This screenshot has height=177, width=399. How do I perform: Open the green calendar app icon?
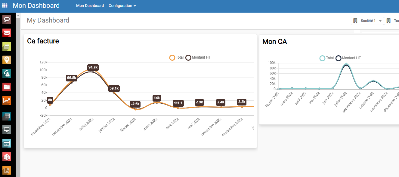coord(7,46)
